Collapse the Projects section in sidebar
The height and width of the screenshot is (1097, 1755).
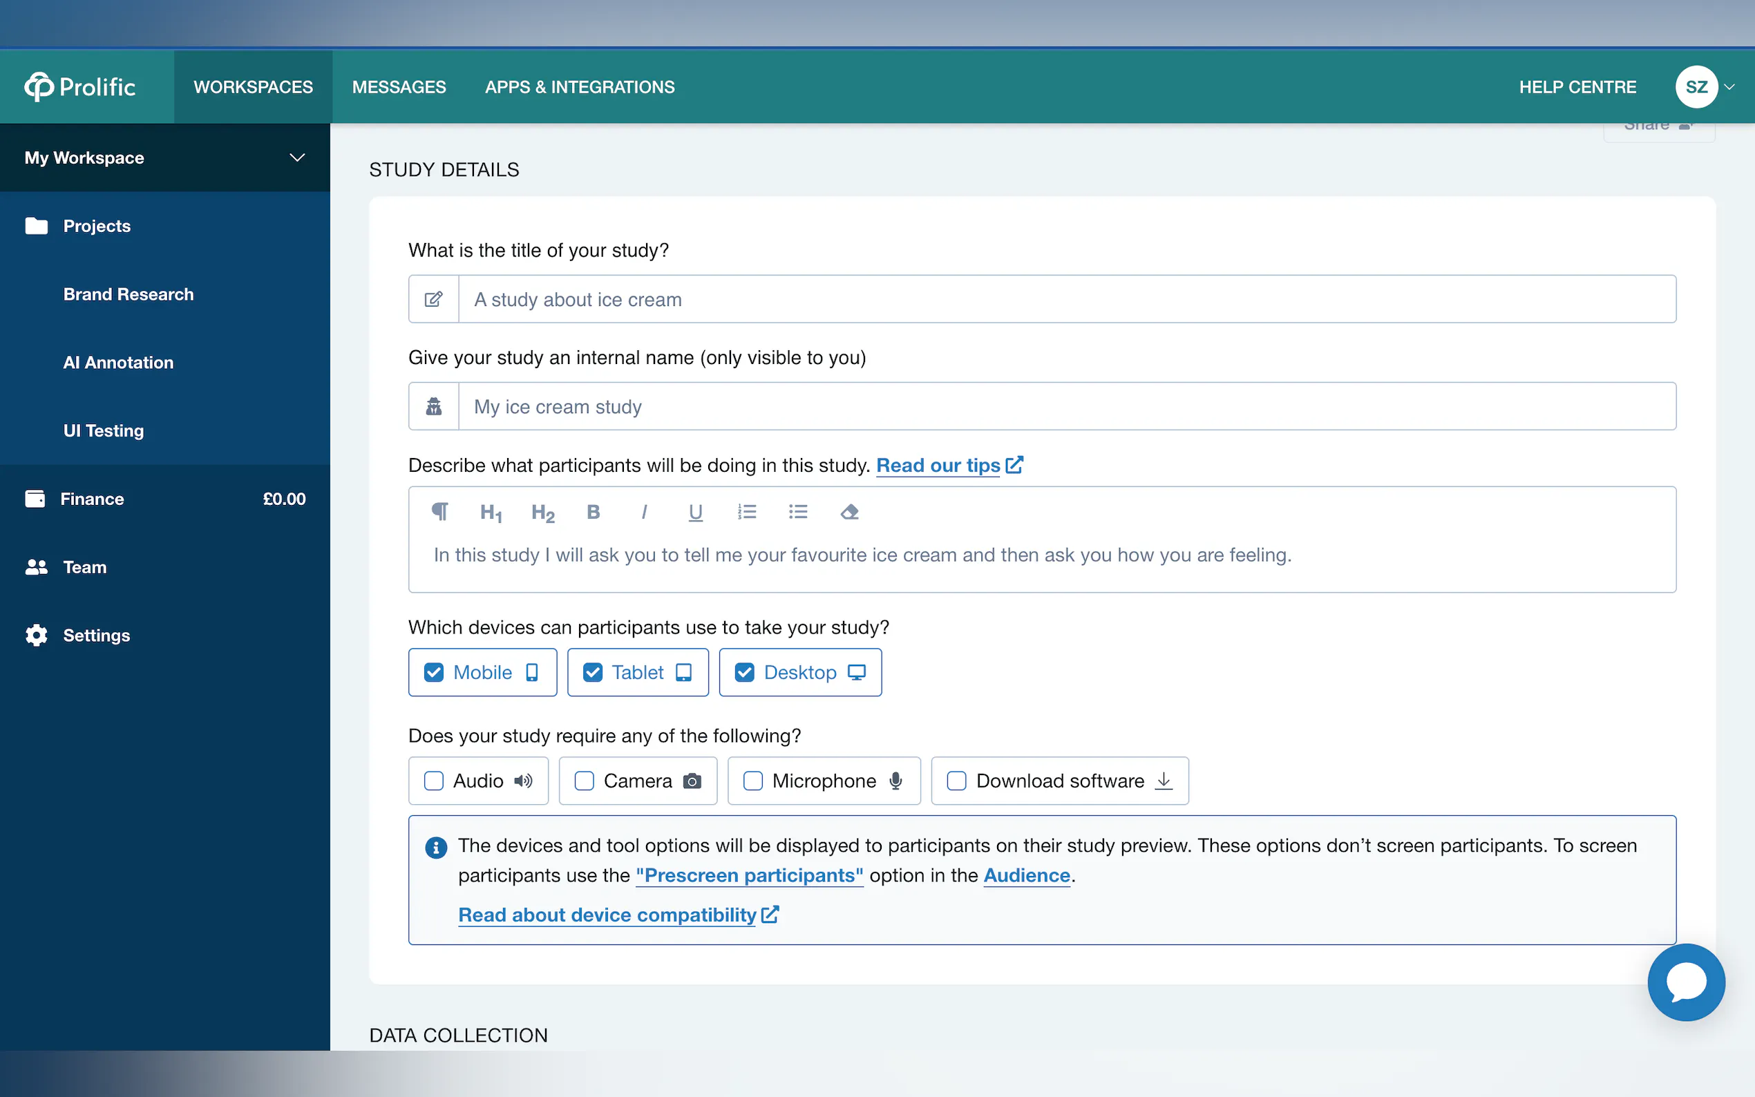(97, 227)
